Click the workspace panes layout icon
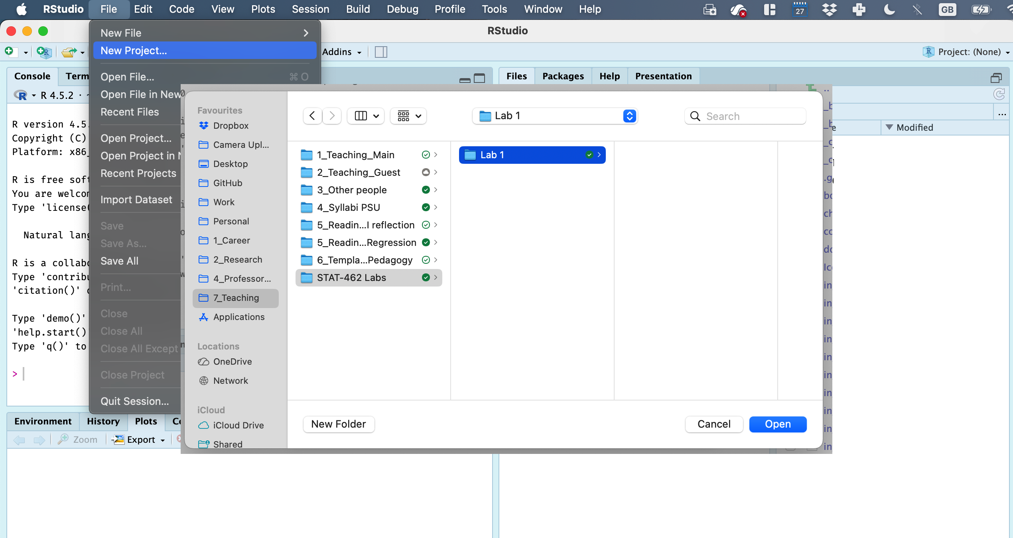Image resolution: width=1013 pixels, height=538 pixels. pos(381,52)
